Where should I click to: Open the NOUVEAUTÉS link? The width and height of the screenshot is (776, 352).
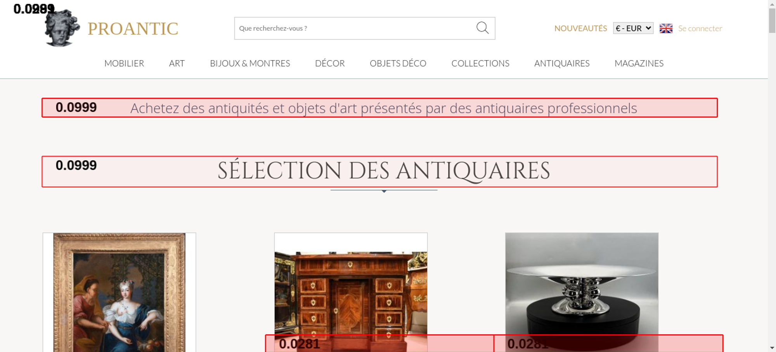[580, 28]
